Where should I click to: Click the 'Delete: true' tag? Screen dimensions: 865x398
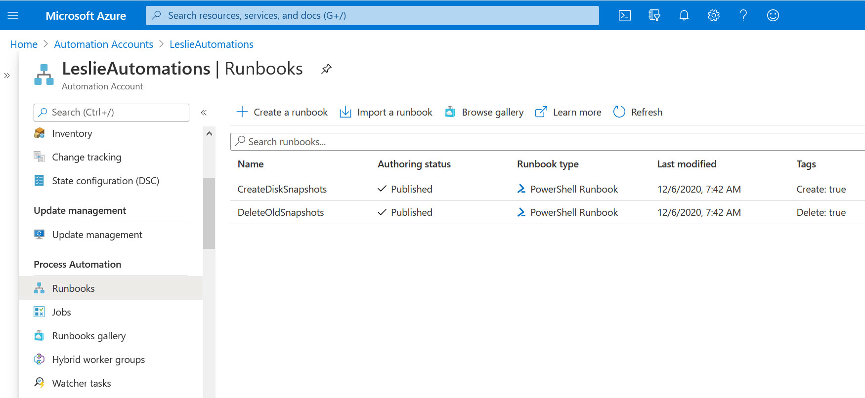[821, 212]
